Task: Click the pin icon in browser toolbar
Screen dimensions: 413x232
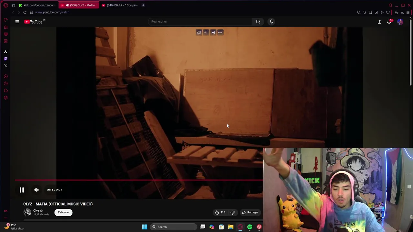Action: pos(365,12)
